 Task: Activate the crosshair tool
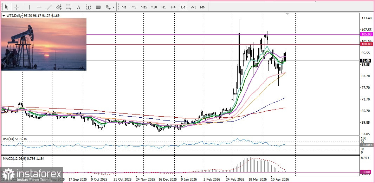click(x=17, y=7)
